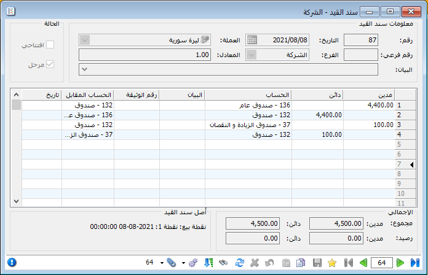This screenshot has height=275, width=428.
Task: Click the رقم الوثيقة column header
Action: coord(137,95)
